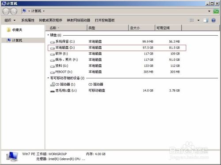Click the Back navigation arrow button
Viewport: 221px width, 165px height.
coord(6,11)
